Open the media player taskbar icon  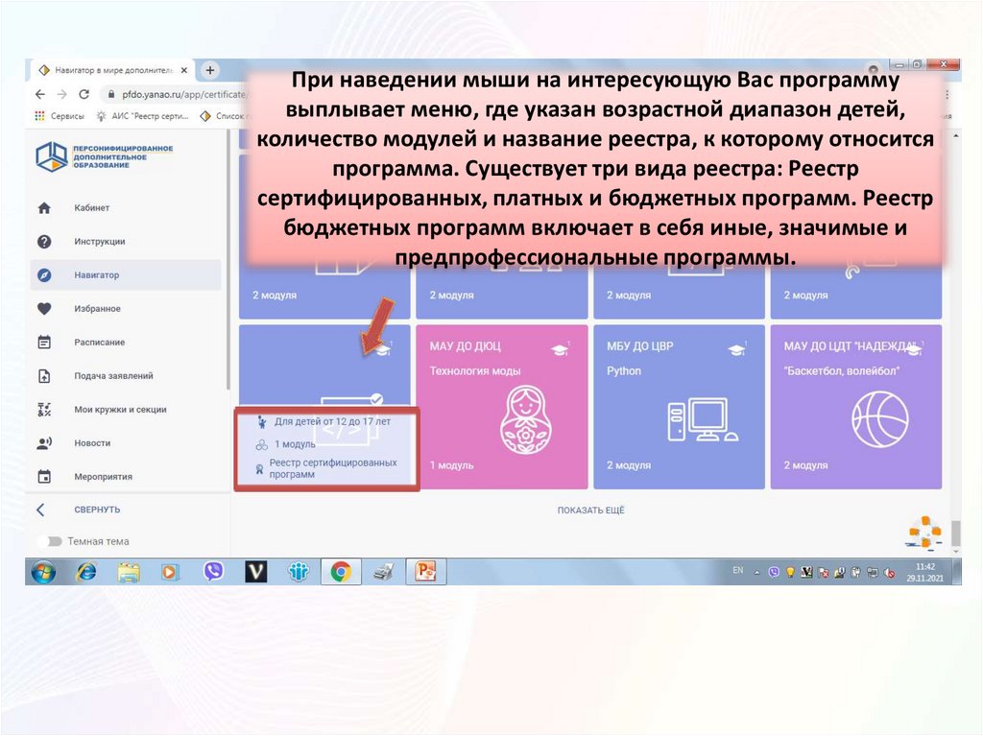click(x=171, y=572)
